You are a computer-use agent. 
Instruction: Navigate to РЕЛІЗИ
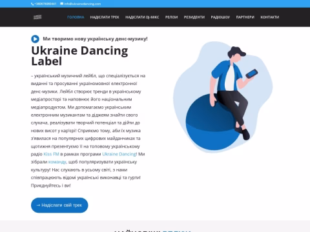click(x=172, y=17)
